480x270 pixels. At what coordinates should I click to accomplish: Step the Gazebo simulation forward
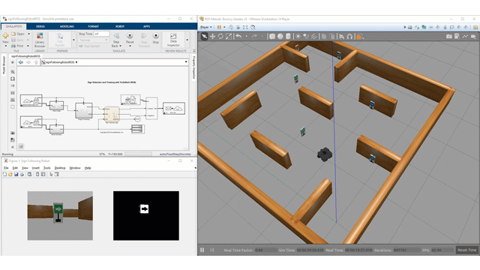click(x=211, y=250)
